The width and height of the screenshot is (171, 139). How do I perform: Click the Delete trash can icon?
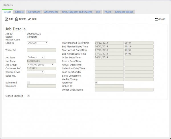point(17,19)
